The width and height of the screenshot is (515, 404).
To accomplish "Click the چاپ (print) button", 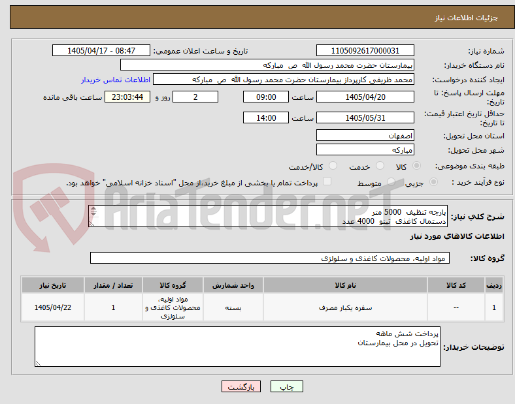I will tap(287, 386).
